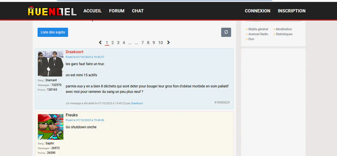
Task: Open the INSCRIPTION page
Action: point(292,11)
